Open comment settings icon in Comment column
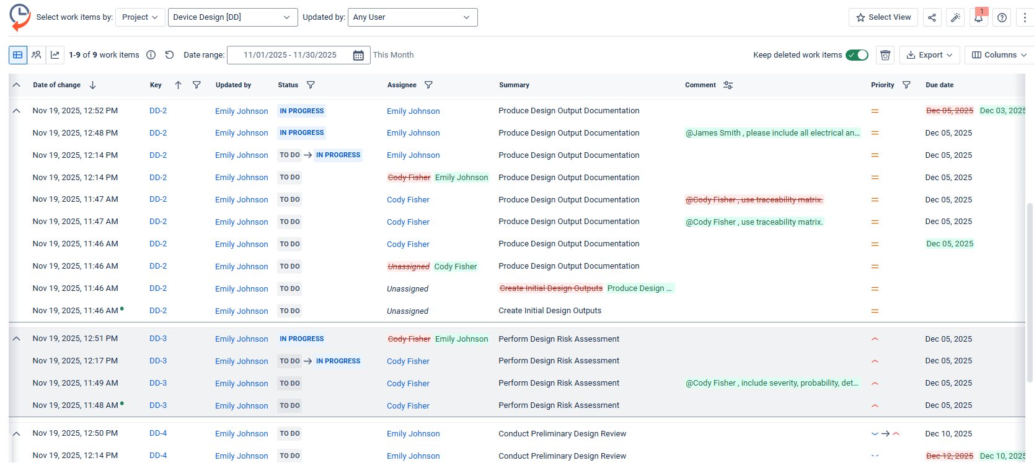 728,85
